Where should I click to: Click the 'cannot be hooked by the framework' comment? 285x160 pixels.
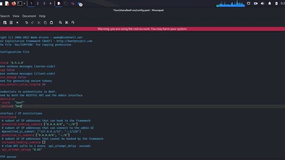(53, 139)
